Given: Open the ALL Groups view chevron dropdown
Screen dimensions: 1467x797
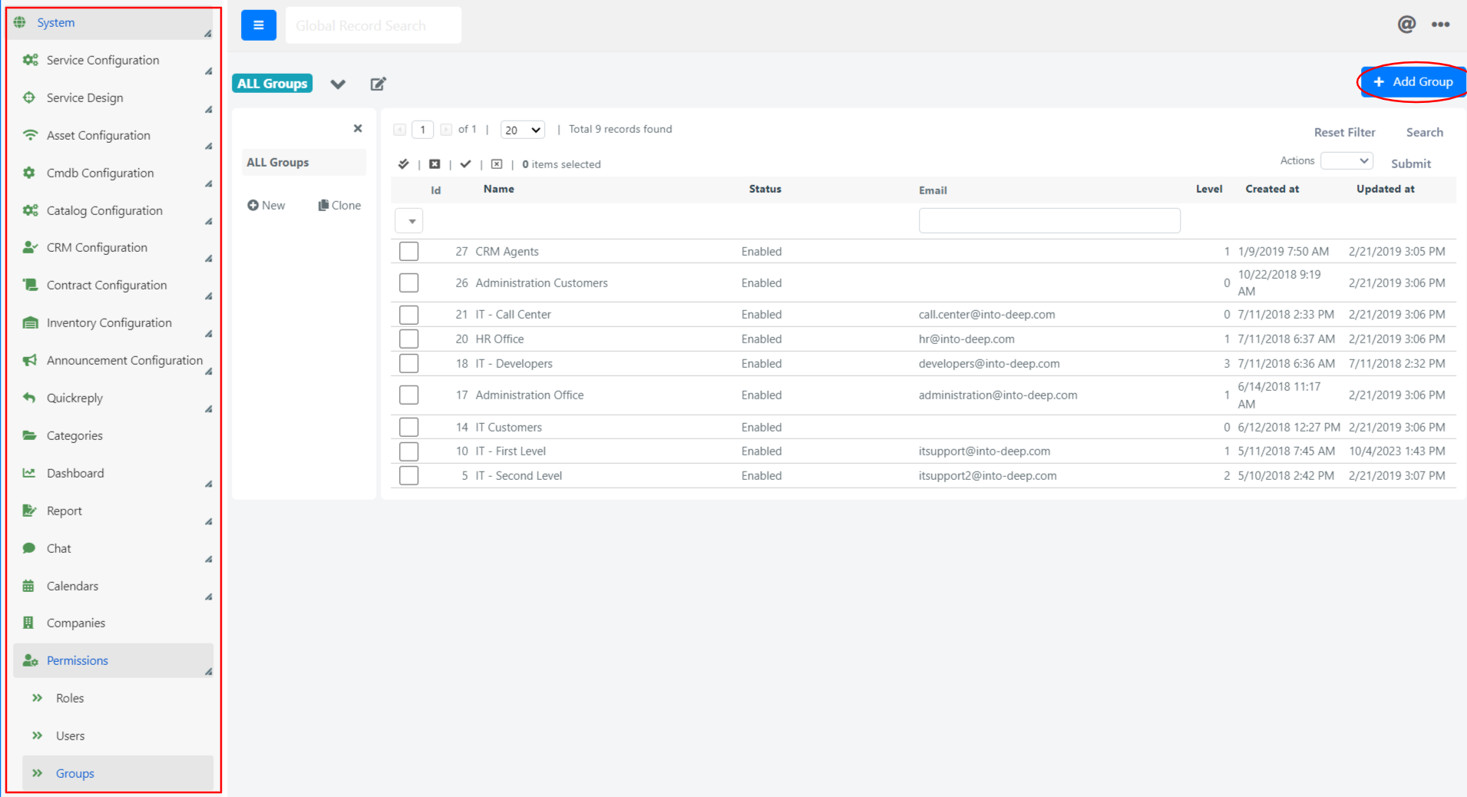Looking at the screenshot, I should click(338, 84).
